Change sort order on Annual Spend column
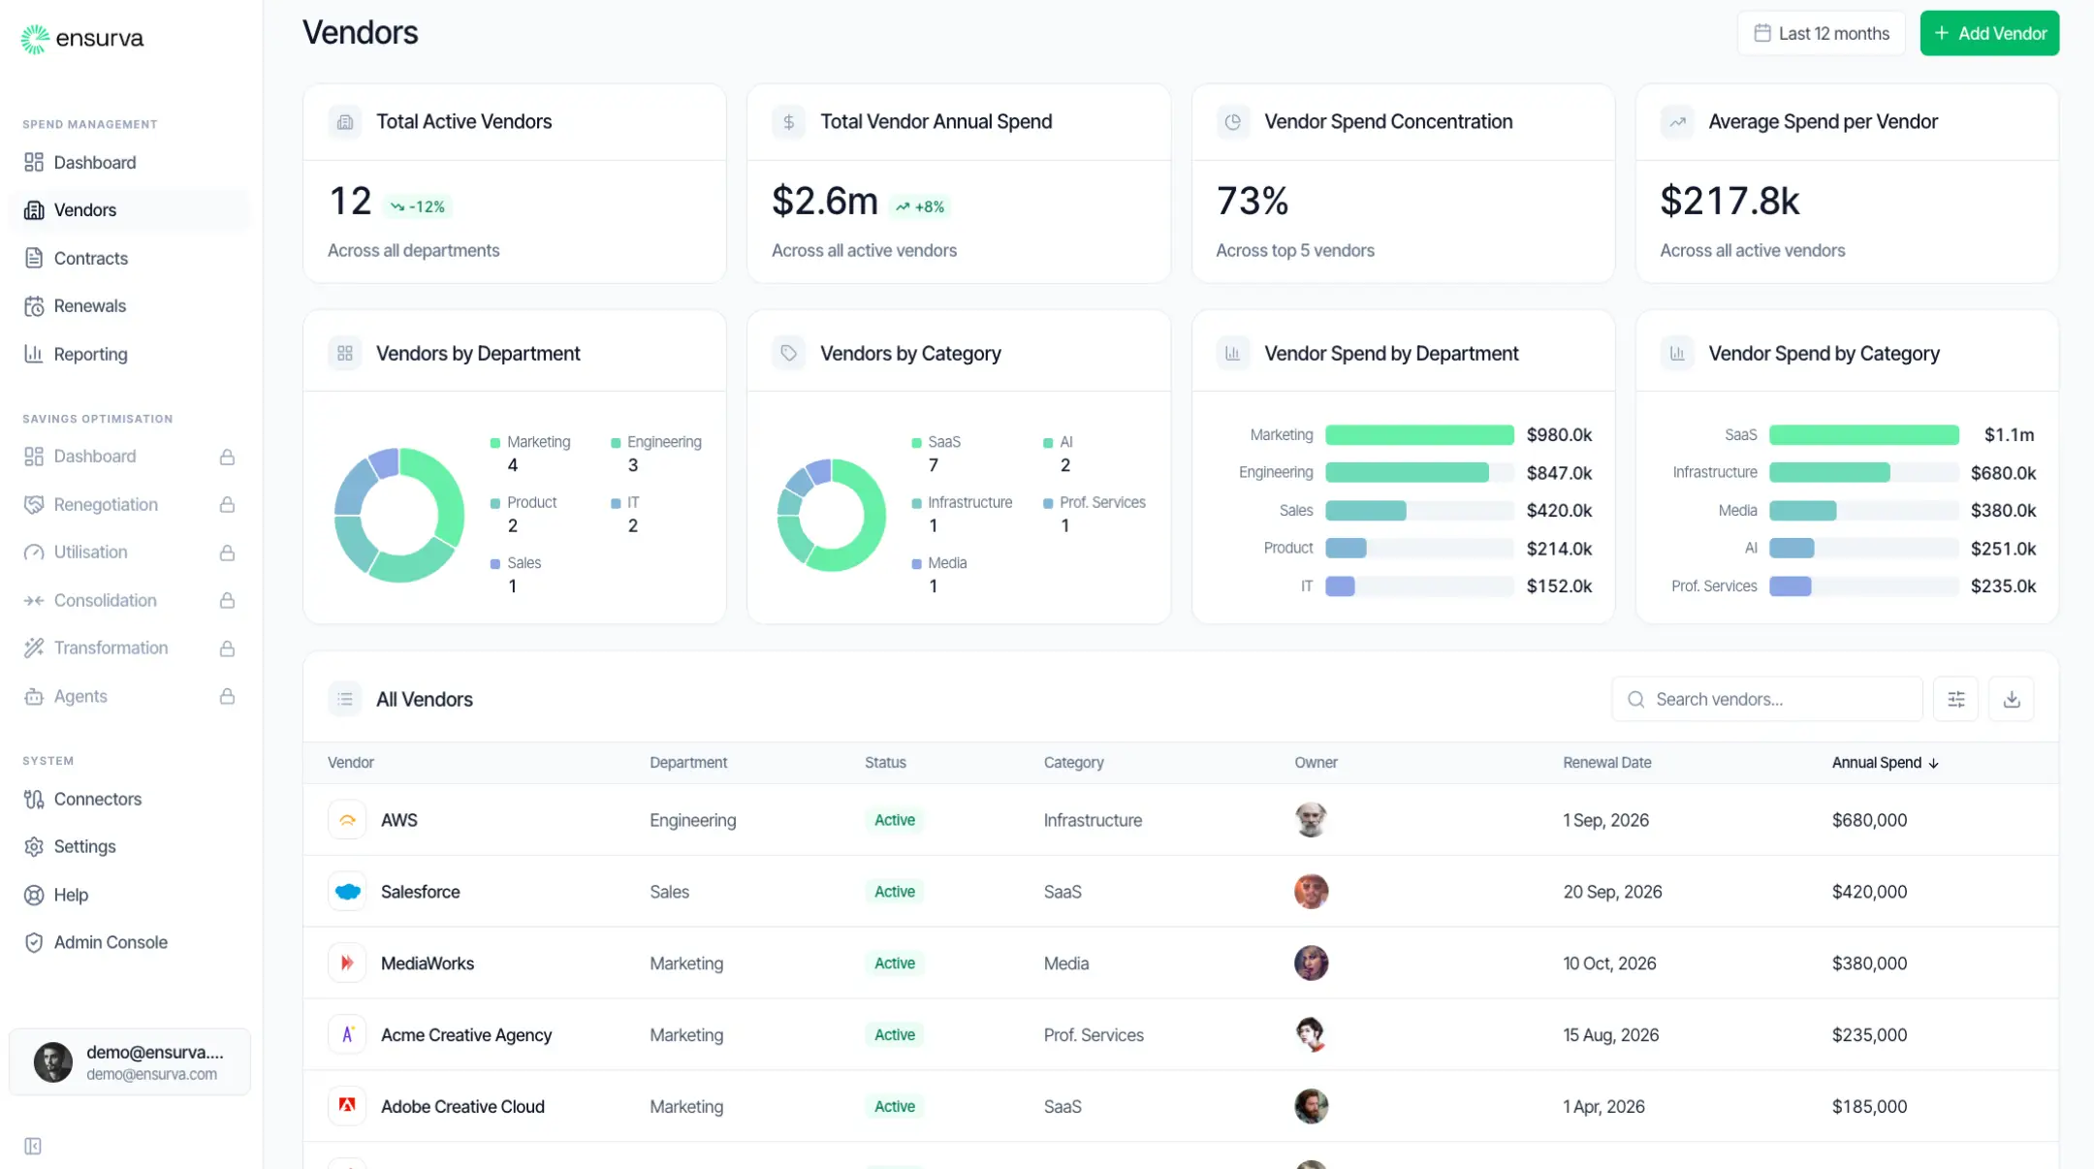The width and height of the screenshot is (2094, 1169). tap(1884, 763)
